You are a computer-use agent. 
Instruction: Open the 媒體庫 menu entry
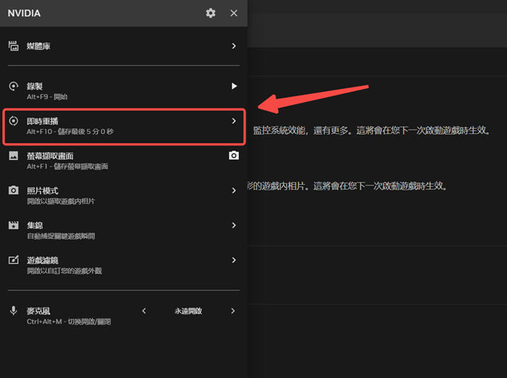pyautogui.click(x=124, y=46)
